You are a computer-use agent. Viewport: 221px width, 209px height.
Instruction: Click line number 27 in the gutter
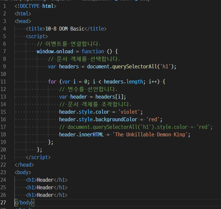pos(3,202)
